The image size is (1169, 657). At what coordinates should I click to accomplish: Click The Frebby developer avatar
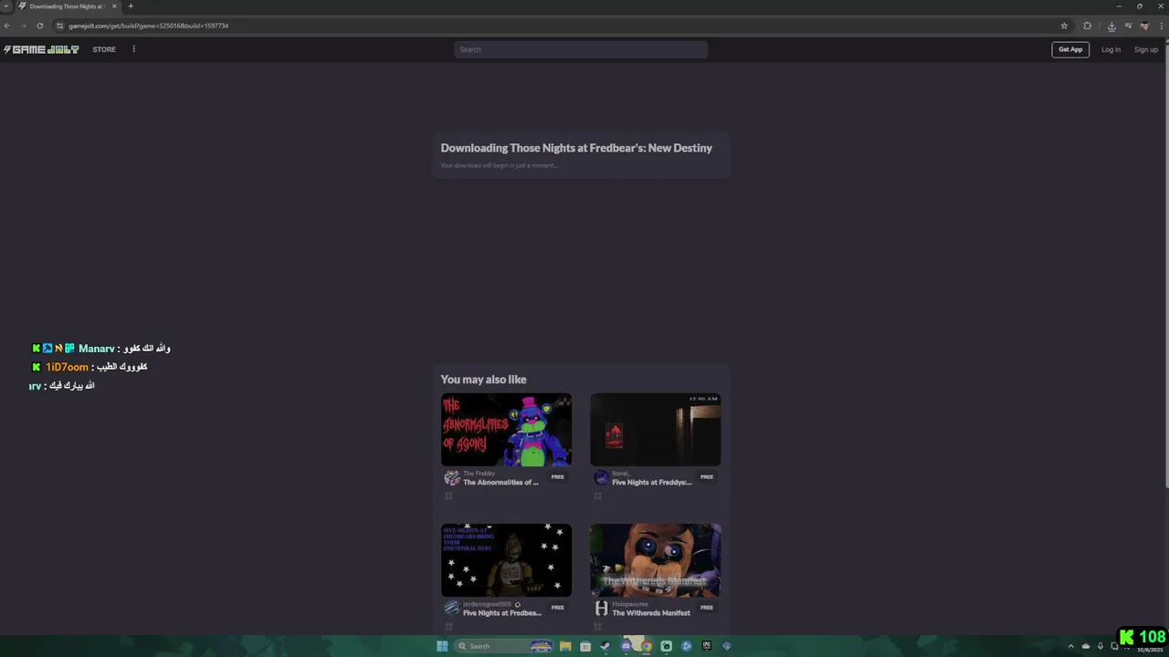451,478
